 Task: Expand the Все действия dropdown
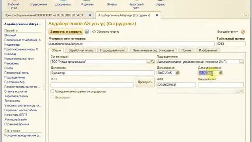(x=228, y=32)
